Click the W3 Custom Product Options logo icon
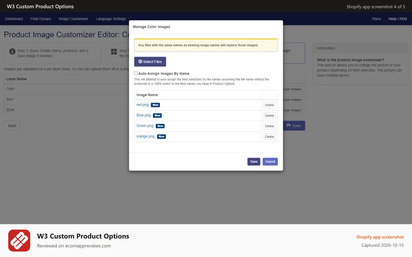Image resolution: width=412 pixels, height=257 pixels. point(19,241)
